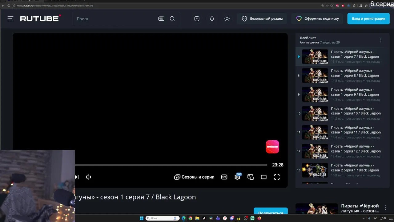Viewport: 394px width, 222px height.
Task: Play the next video in player
Action: 77,177
